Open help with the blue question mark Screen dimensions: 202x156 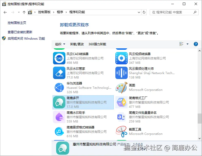click(x=196, y=44)
